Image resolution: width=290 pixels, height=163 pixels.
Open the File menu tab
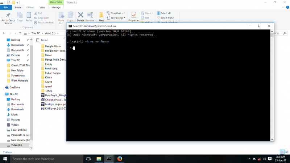click(x=6, y=7)
